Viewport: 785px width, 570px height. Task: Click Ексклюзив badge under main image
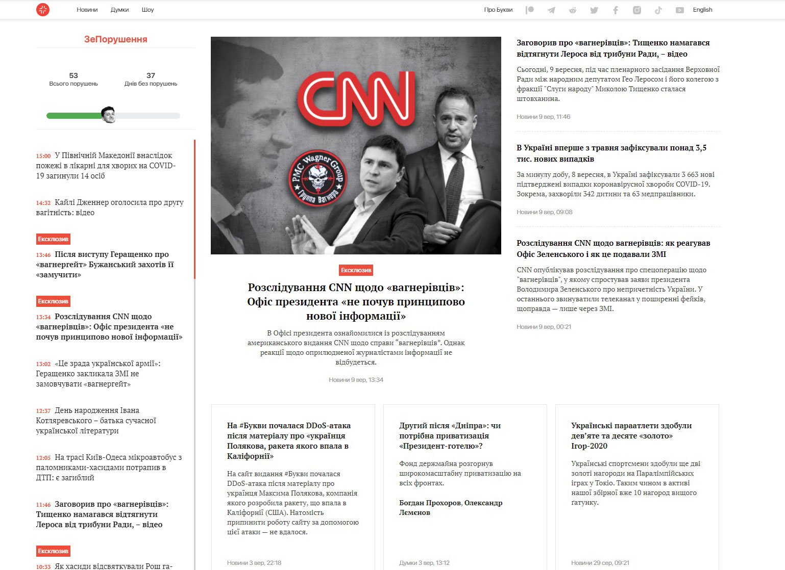(356, 270)
